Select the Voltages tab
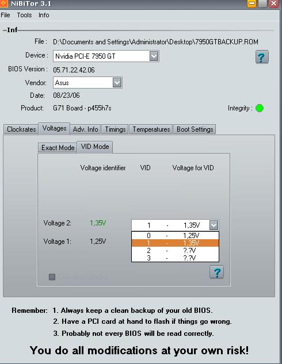The width and height of the screenshot is (282, 364). 54,128
